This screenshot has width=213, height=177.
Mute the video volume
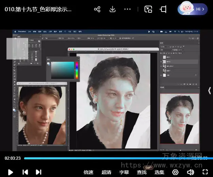pos(191,172)
